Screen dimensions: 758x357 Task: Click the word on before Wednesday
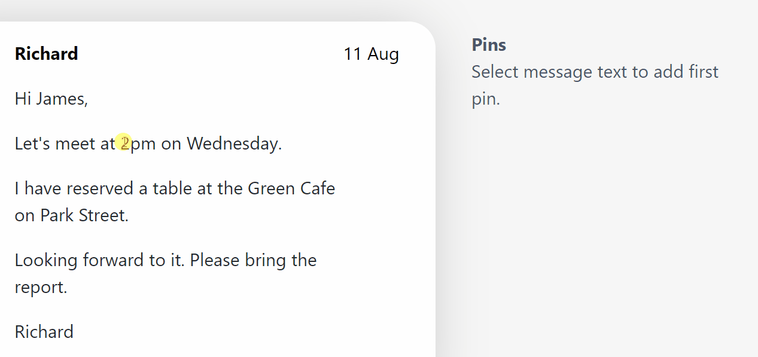click(x=171, y=144)
